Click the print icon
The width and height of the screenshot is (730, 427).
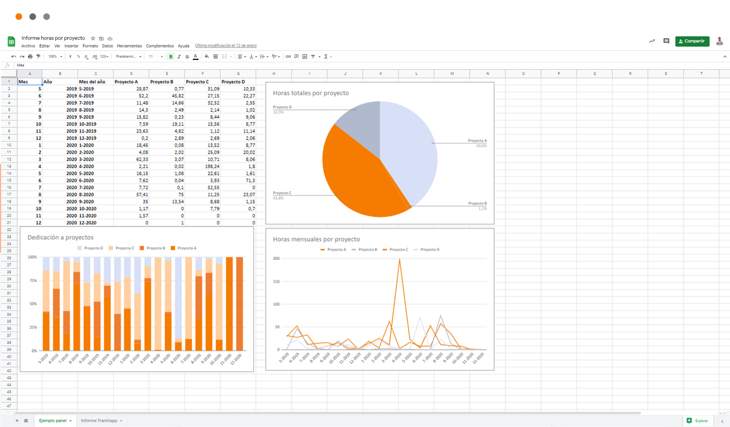tap(30, 57)
